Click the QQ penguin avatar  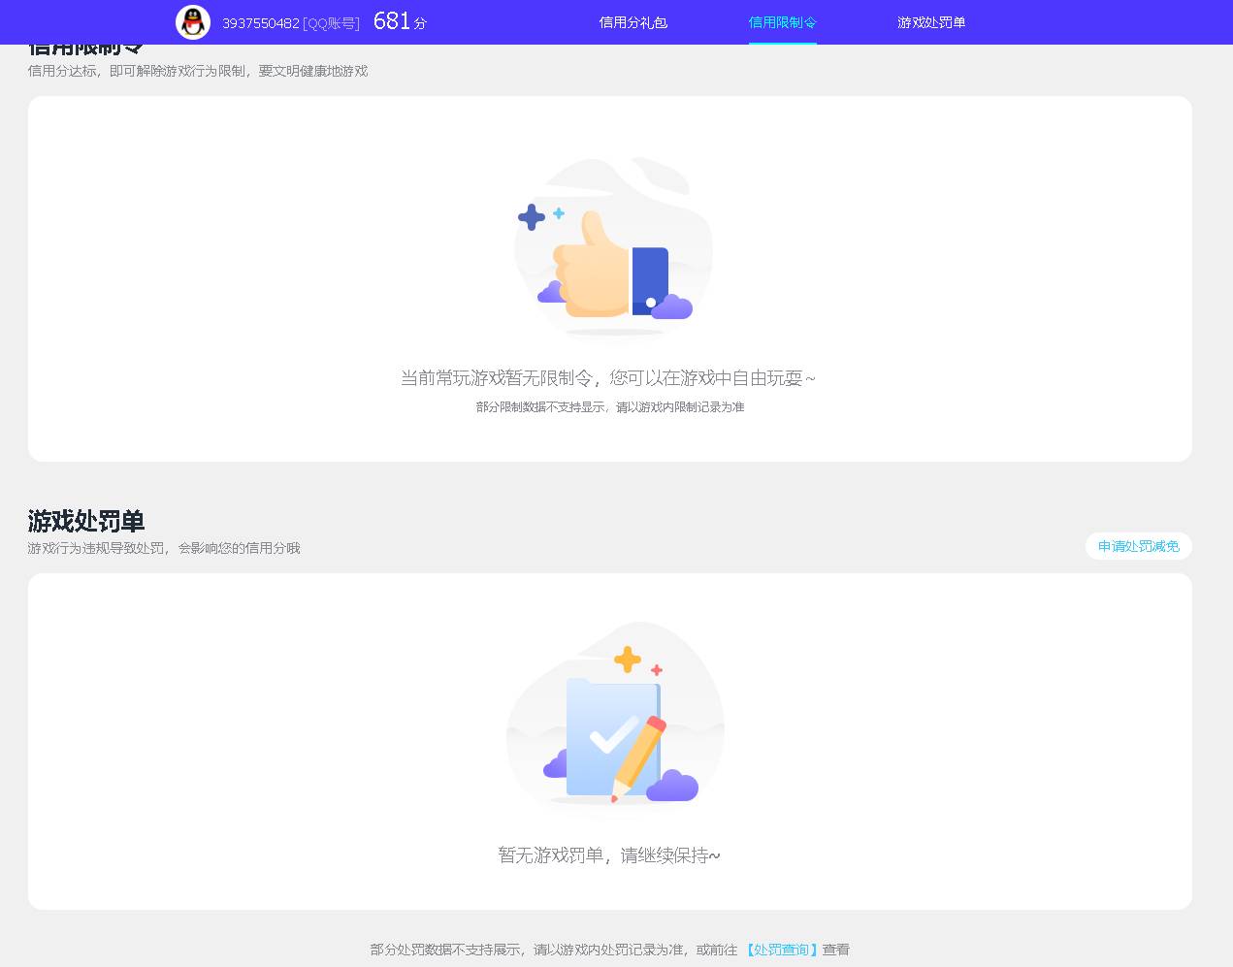pos(193,22)
